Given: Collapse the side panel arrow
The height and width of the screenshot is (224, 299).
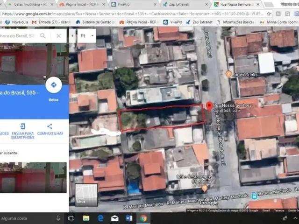Looking at the screenshot, I should [72, 36].
